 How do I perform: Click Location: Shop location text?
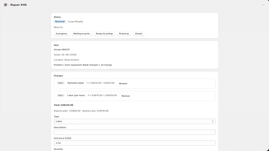pyautogui.click(x=66, y=60)
